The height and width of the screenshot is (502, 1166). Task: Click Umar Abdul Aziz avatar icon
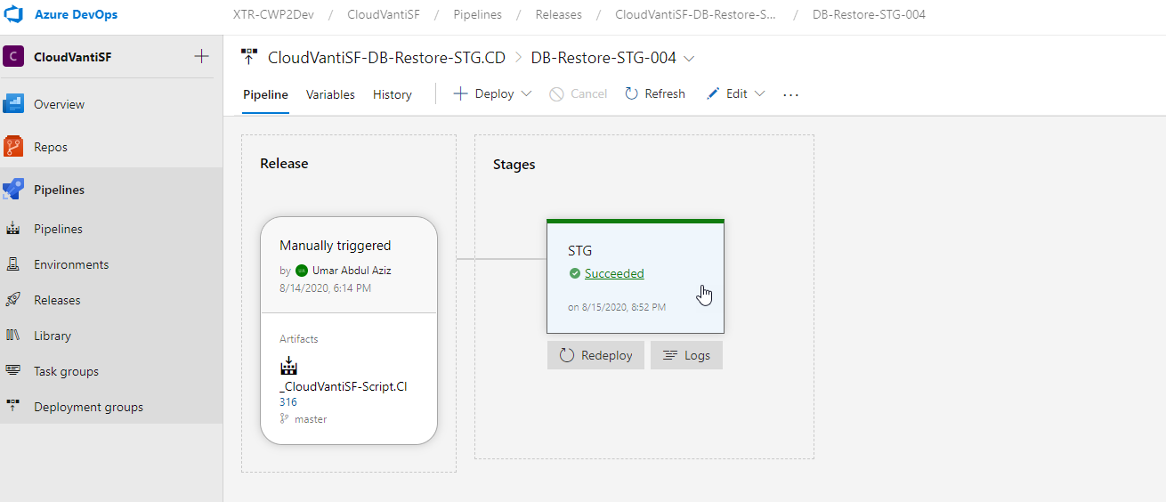[x=302, y=271]
